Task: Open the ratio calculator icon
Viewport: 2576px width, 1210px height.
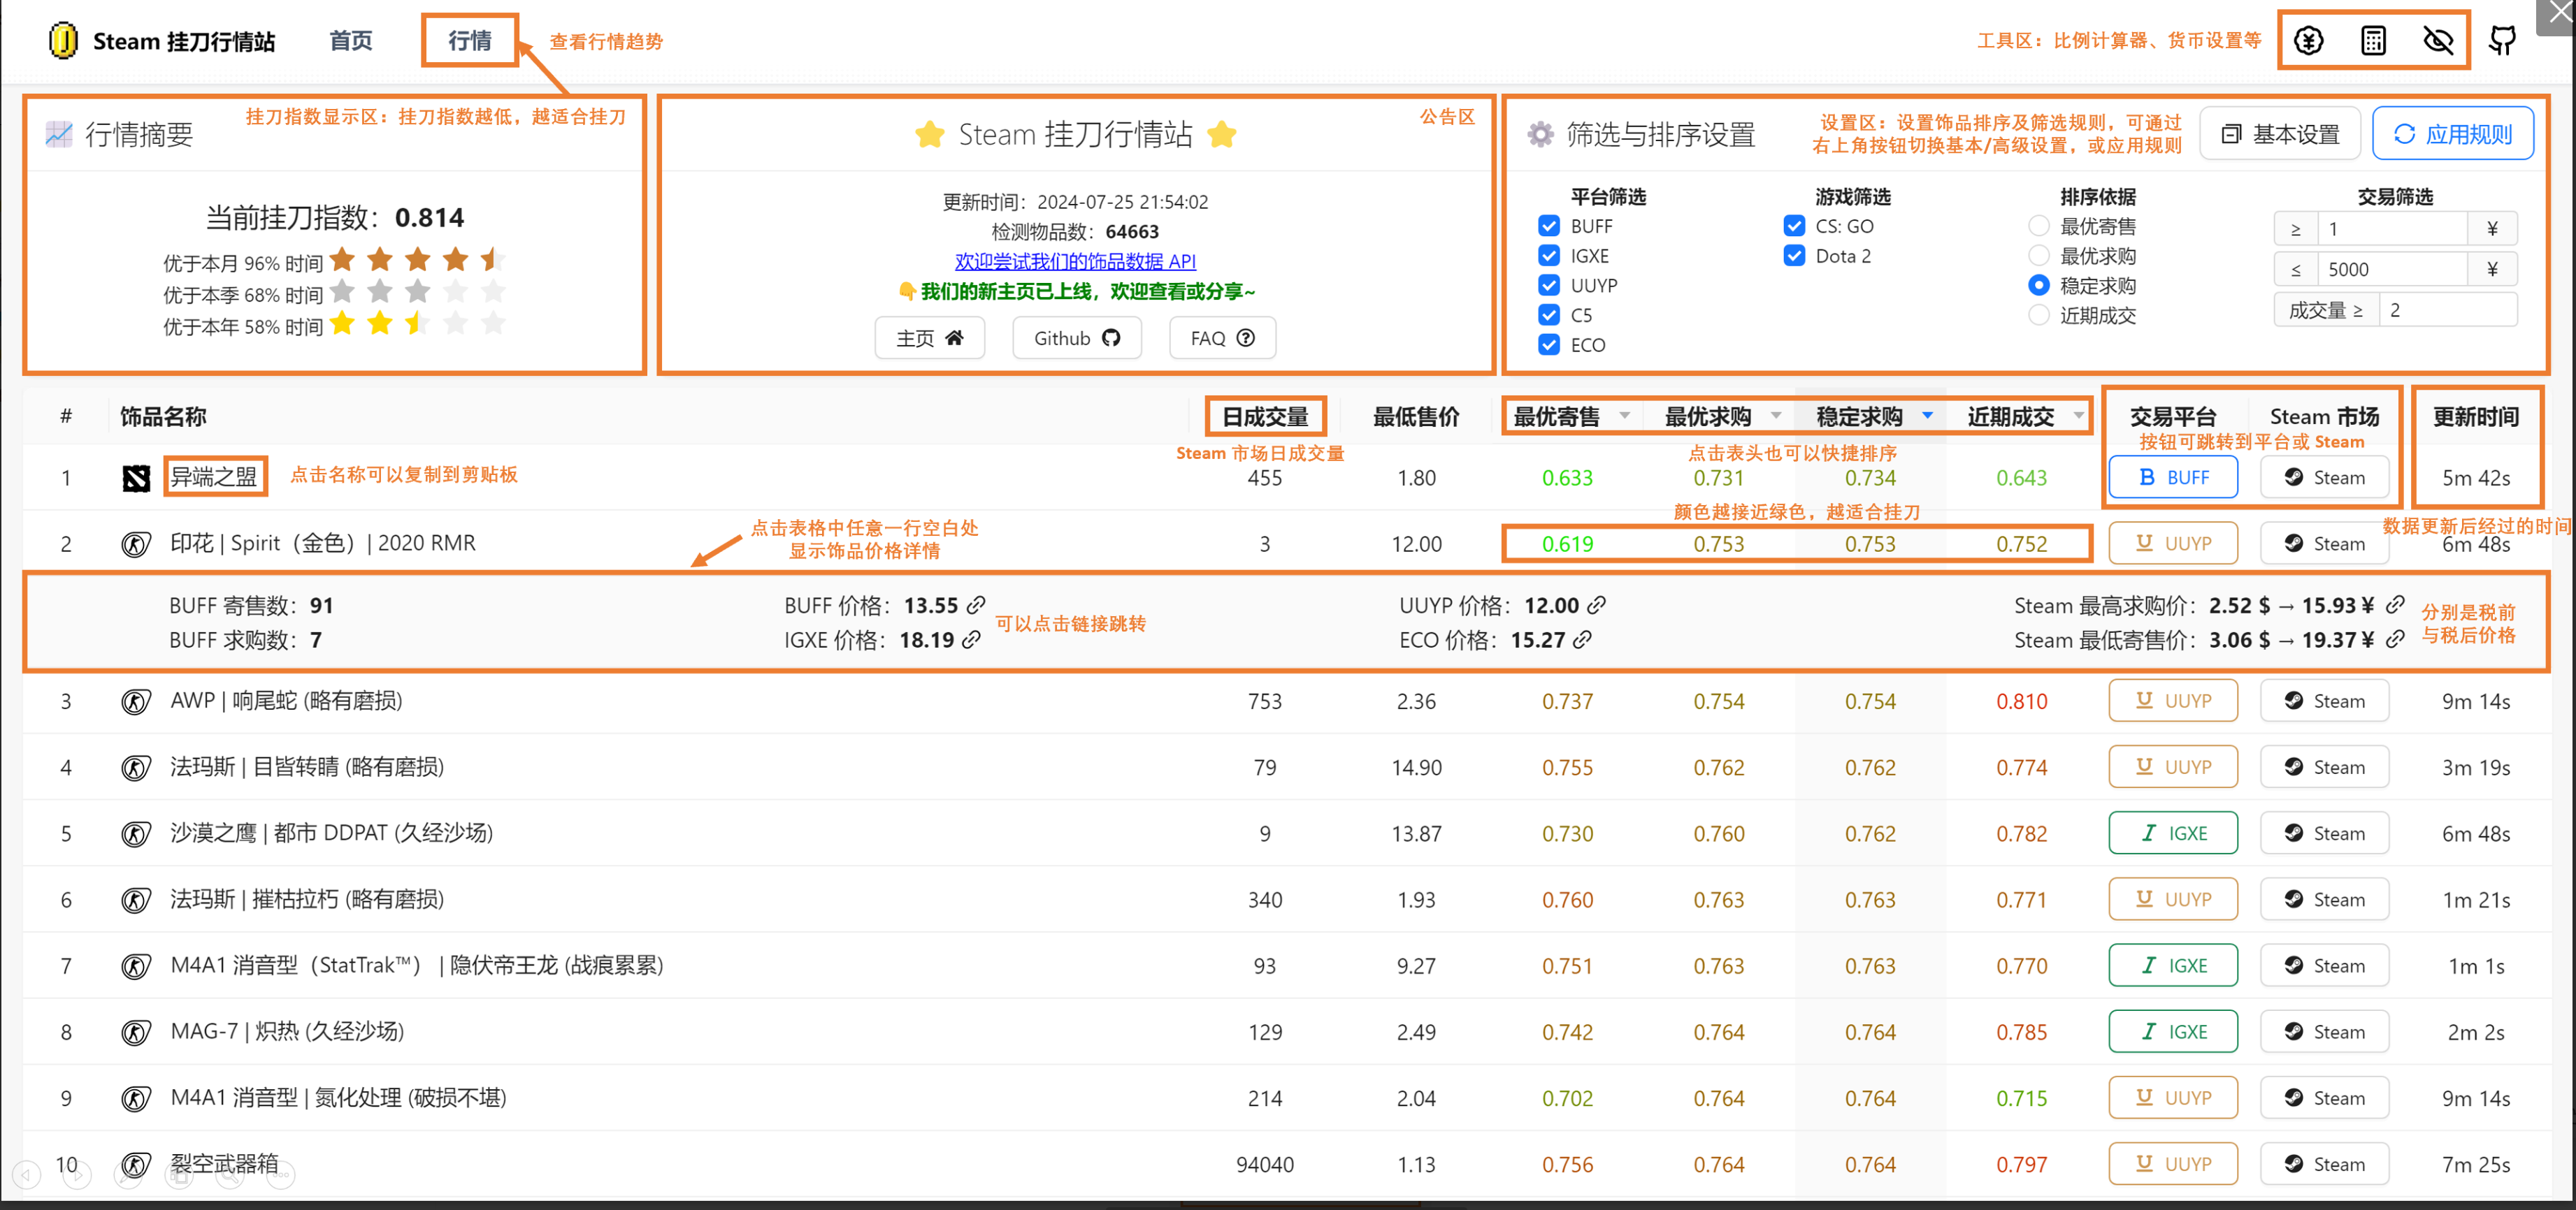Action: tap(2373, 41)
